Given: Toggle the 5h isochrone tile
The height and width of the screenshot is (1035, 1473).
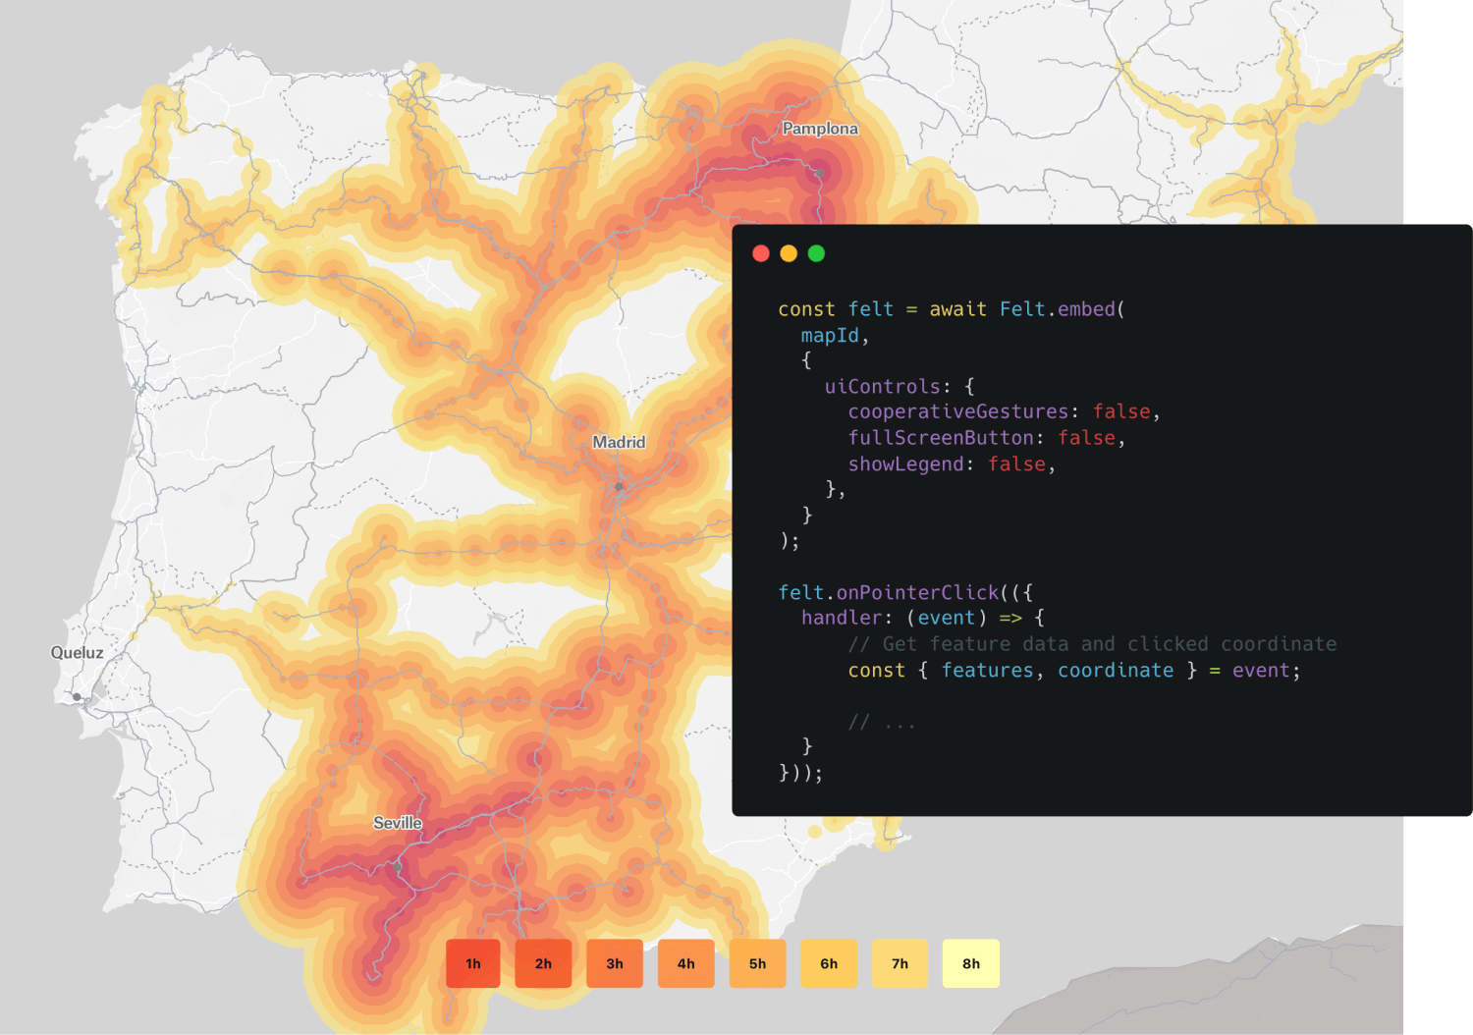Looking at the screenshot, I should [757, 963].
